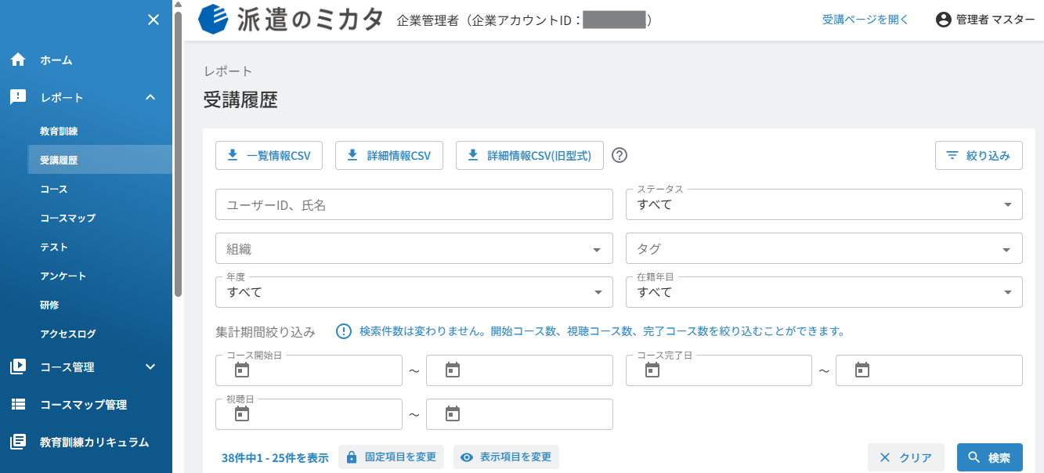Image resolution: width=1044 pixels, height=473 pixels.
Task: Click the help question mark icon
Action: coord(620,155)
